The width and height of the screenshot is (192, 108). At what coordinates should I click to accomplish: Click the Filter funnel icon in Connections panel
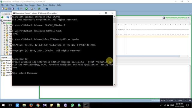(x=11, y=17)
